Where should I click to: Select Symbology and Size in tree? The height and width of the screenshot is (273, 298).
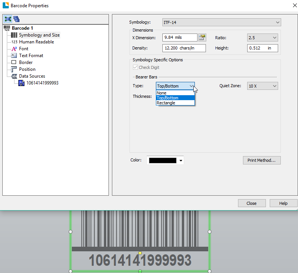point(39,35)
